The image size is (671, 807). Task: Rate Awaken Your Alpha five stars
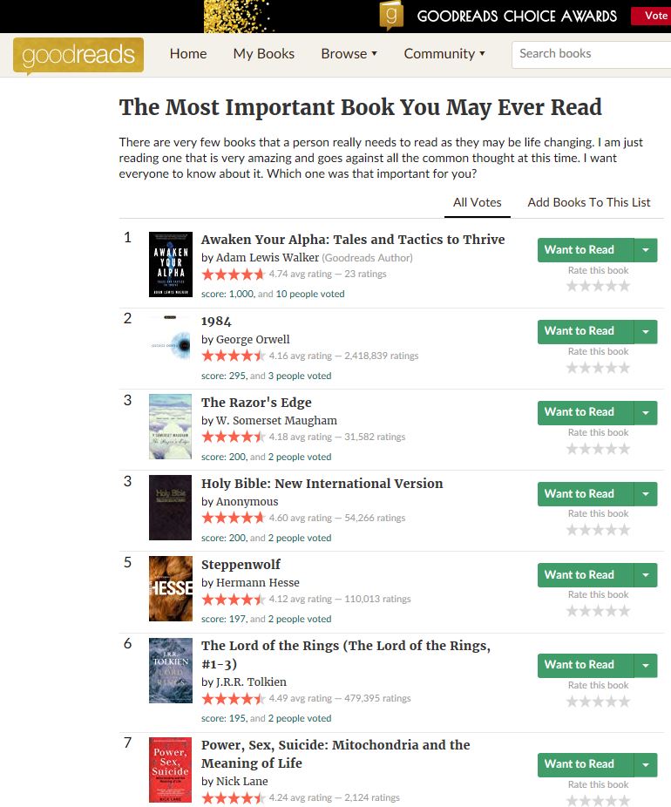point(624,286)
